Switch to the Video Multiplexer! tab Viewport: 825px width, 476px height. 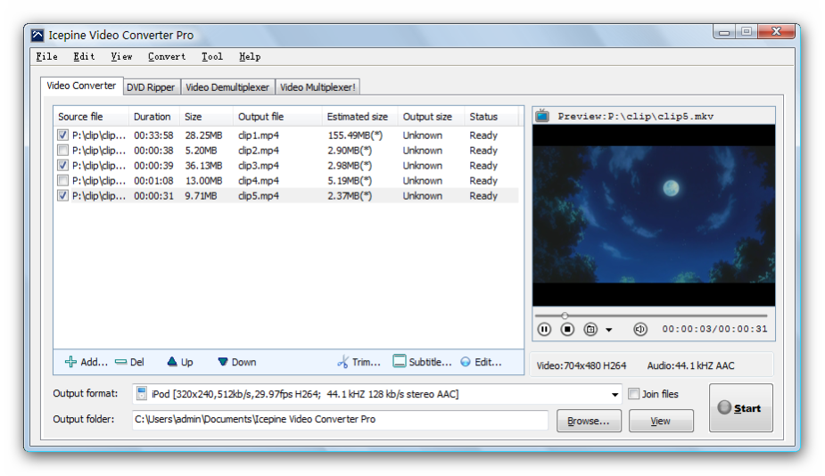point(318,87)
